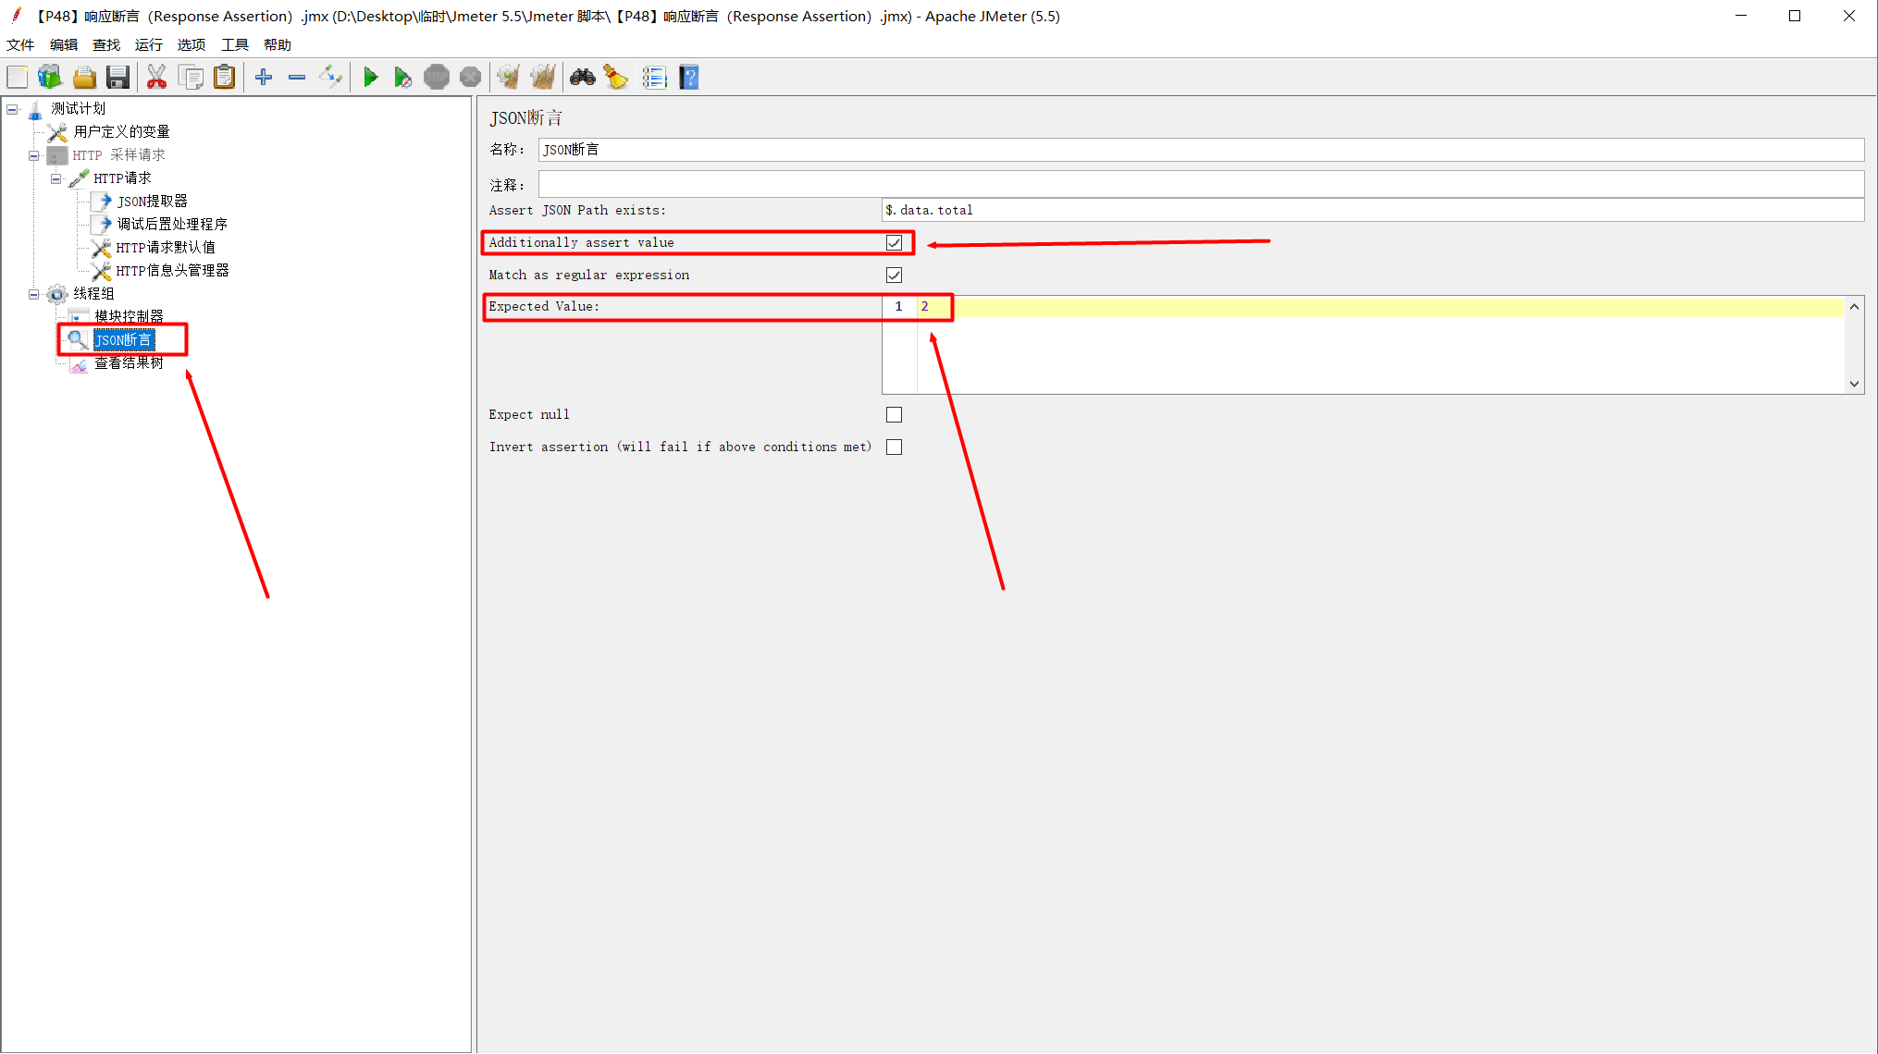1878x1054 pixels.
Task: Open Search with the binoculars icon
Action: pos(582,78)
